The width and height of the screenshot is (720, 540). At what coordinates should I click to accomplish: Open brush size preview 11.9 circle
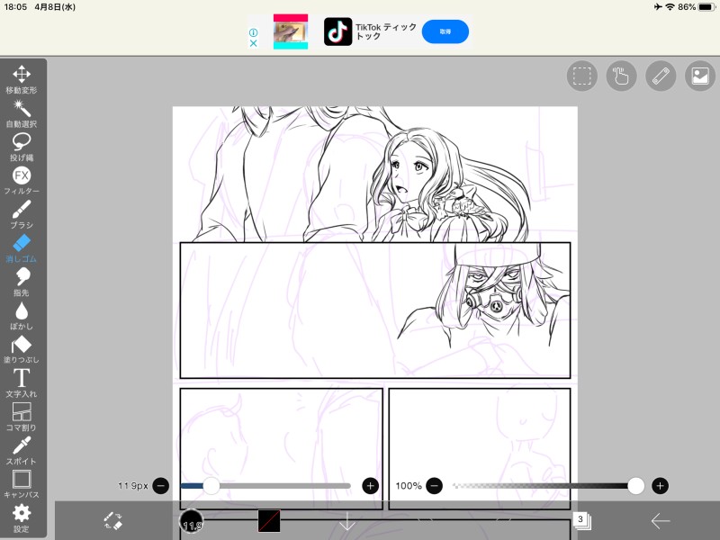191,522
